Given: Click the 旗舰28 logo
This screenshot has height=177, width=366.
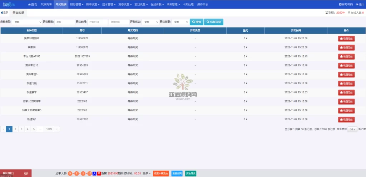Looking at the screenshot, I should click(9, 4).
